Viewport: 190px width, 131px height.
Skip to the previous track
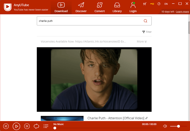6,126
